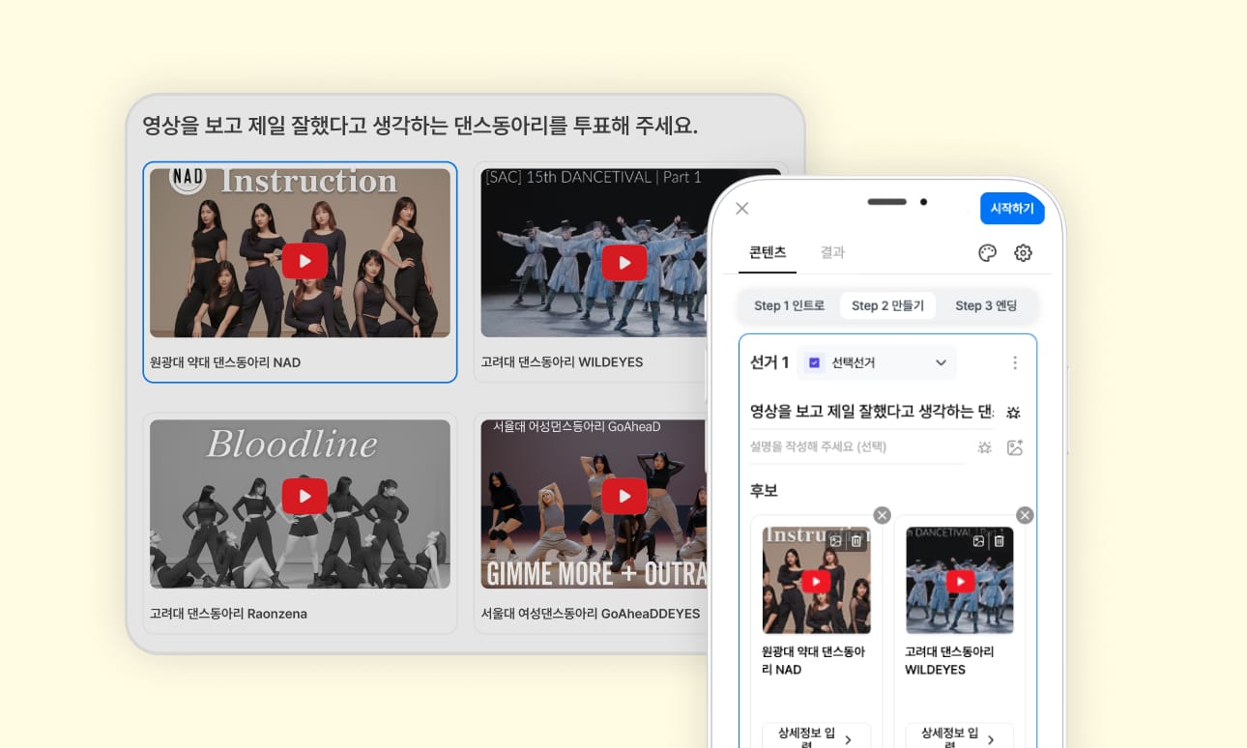Delete the NAD candidate thumbnail with trash icon
Image resolution: width=1247 pixels, height=748 pixels.
tap(856, 541)
